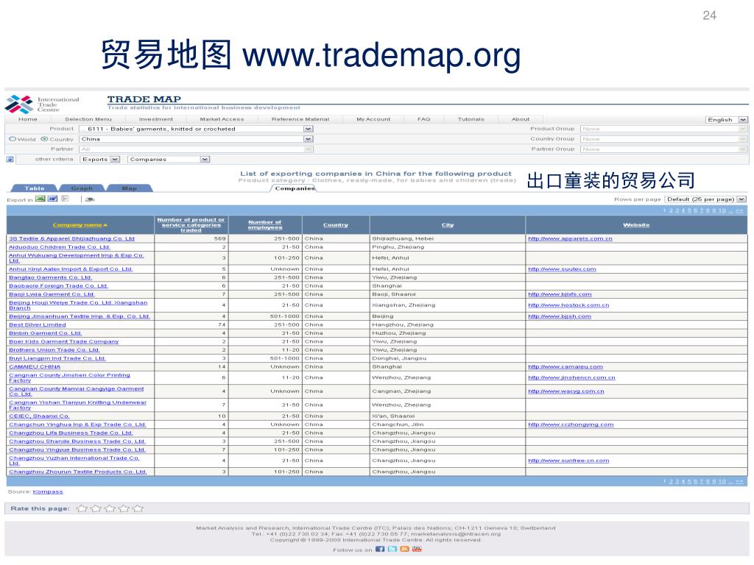The image size is (754, 565).
Task: Switch to the Map tab
Action: [x=129, y=188]
